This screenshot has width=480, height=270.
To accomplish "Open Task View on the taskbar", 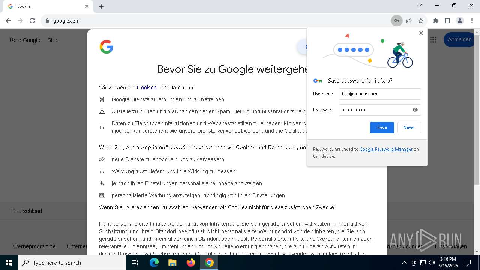I will point(135,262).
